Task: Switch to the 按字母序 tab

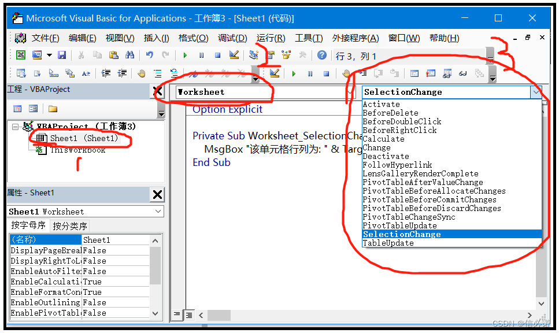Action: (x=28, y=225)
